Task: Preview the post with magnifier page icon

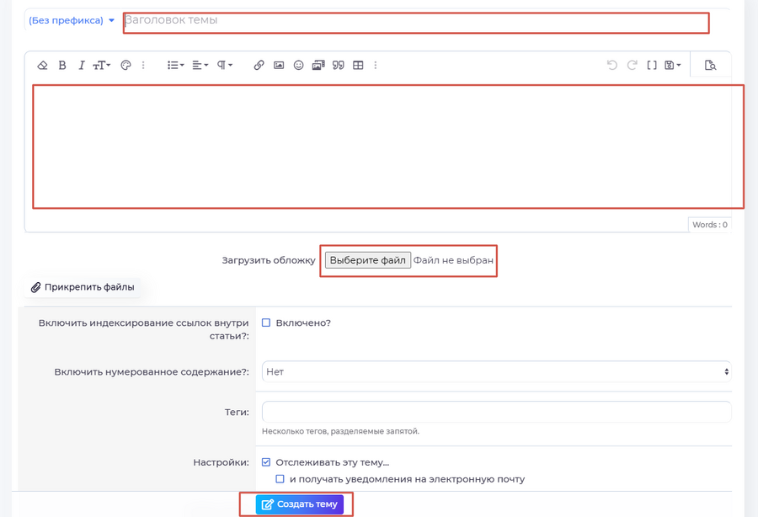Action: (710, 65)
